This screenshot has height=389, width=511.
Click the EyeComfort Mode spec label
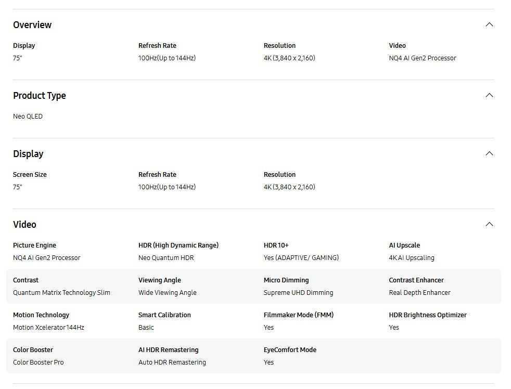(x=290, y=350)
